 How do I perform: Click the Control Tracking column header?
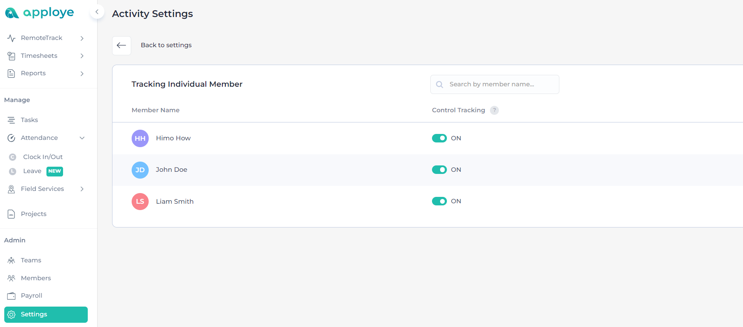coord(458,110)
